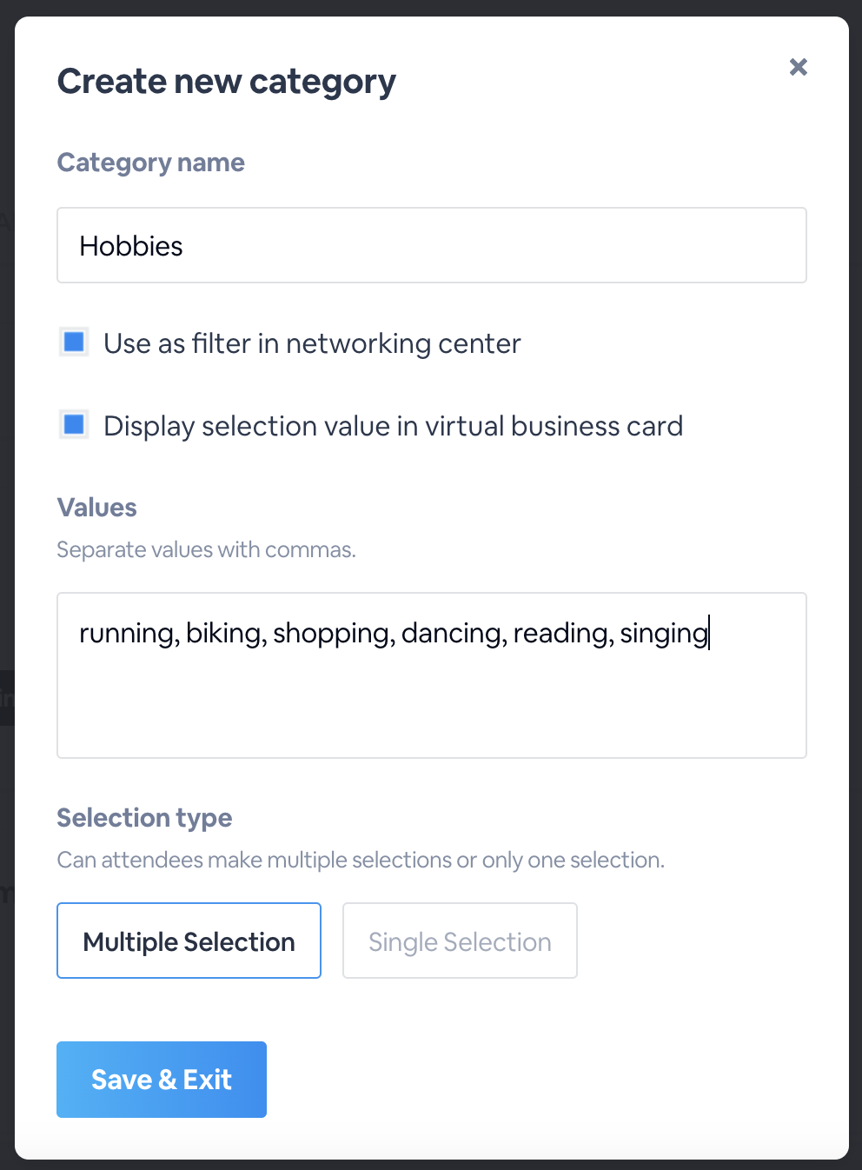The image size is (862, 1170).
Task: Place cursor on 'singing' in values
Action: tap(663, 634)
